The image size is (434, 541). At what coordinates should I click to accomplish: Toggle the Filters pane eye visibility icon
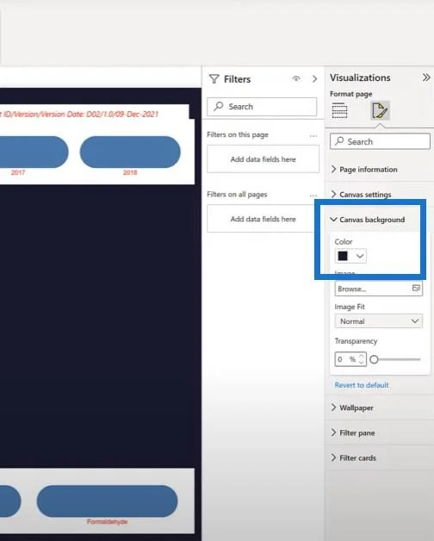[x=296, y=78]
